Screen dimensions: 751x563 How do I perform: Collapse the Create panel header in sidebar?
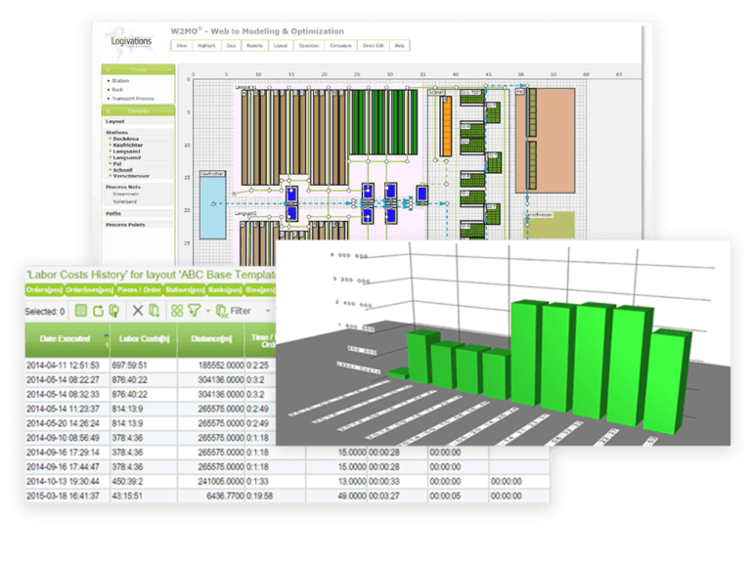139,69
